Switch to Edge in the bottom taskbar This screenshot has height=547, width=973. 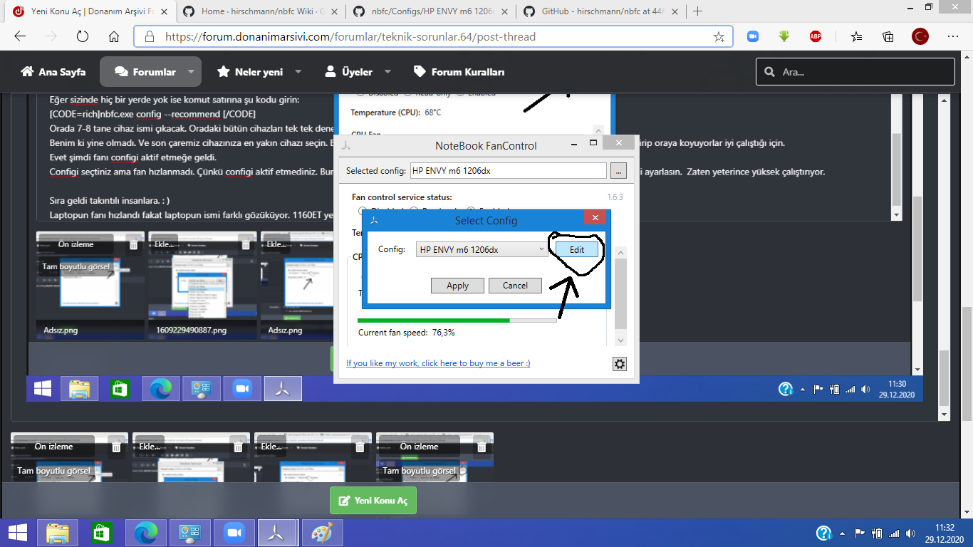pyautogui.click(x=145, y=533)
